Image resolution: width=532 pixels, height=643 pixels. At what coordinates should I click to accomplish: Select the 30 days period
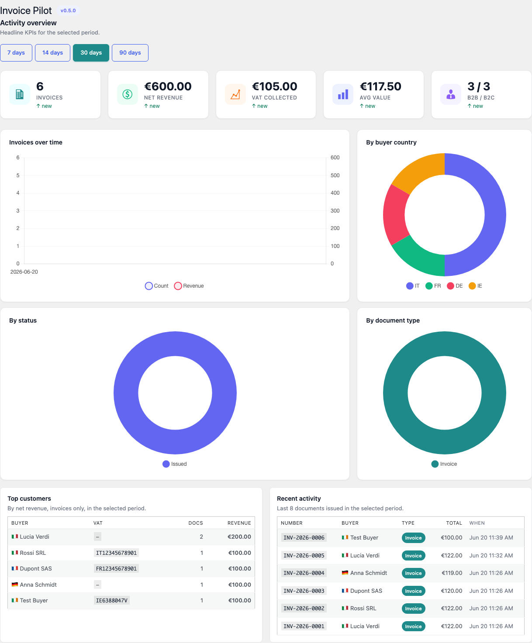coord(91,53)
